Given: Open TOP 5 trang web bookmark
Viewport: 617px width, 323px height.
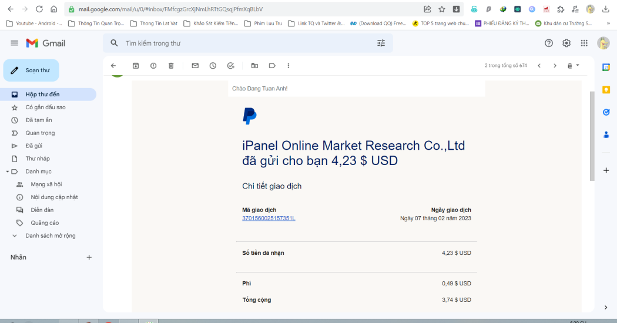Looking at the screenshot, I should [x=441, y=23].
